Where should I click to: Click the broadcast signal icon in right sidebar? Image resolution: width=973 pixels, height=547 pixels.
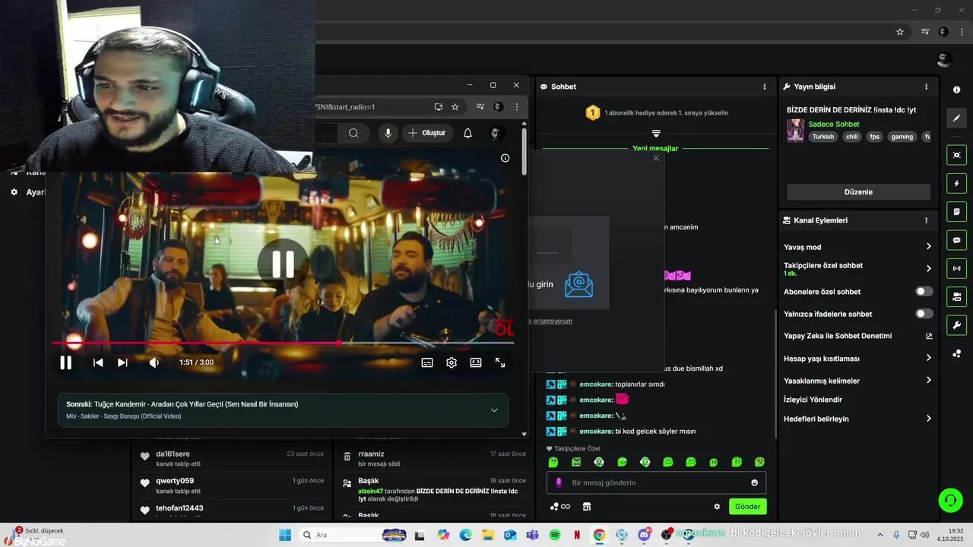click(x=956, y=268)
